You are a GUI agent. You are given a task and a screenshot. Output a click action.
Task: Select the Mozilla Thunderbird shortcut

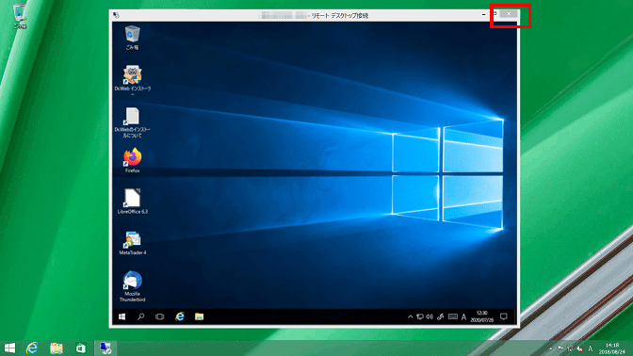pyautogui.click(x=133, y=286)
